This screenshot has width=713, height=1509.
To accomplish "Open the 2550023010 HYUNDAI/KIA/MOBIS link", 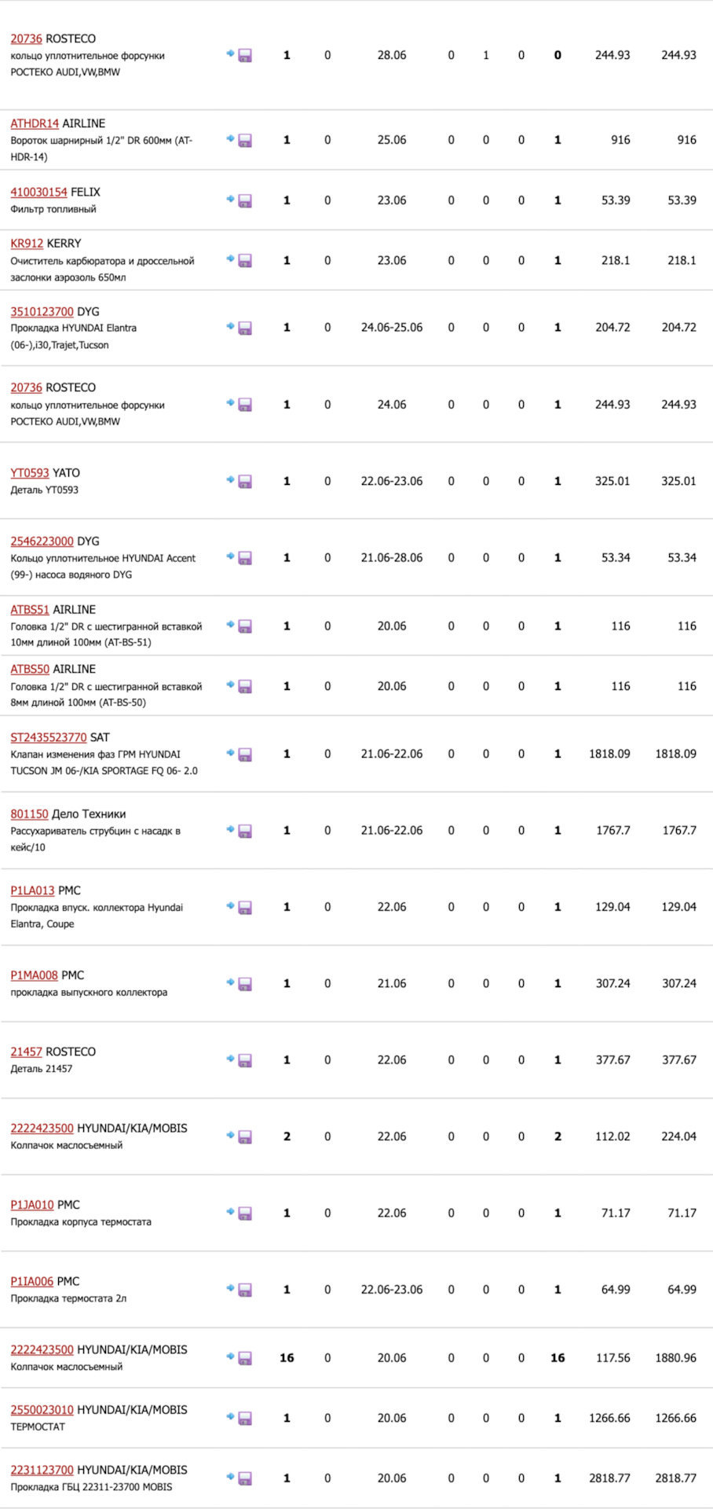I will 42,1410.
